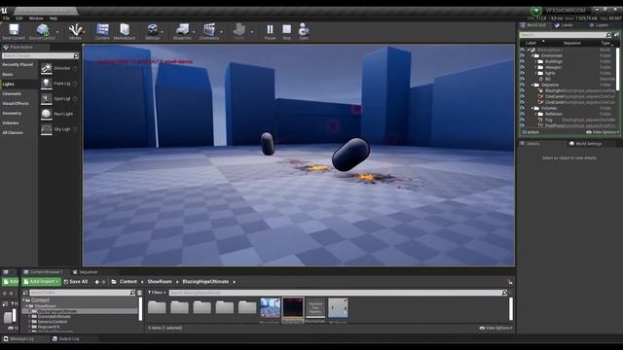Collapse the Environment folder in outliner
The height and width of the screenshot is (350, 623).
coord(532,56)
